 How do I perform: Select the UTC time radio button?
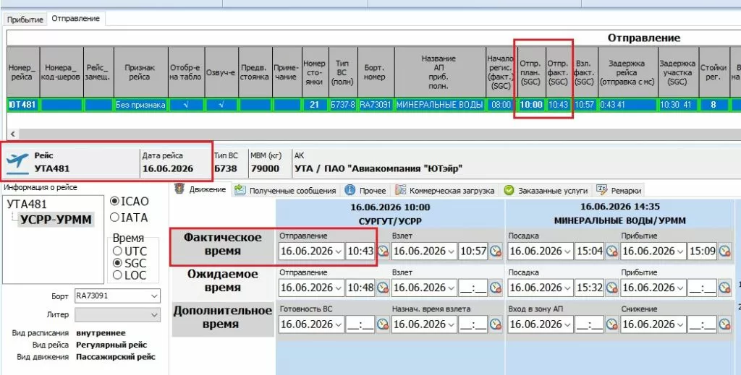coord(117,251)
